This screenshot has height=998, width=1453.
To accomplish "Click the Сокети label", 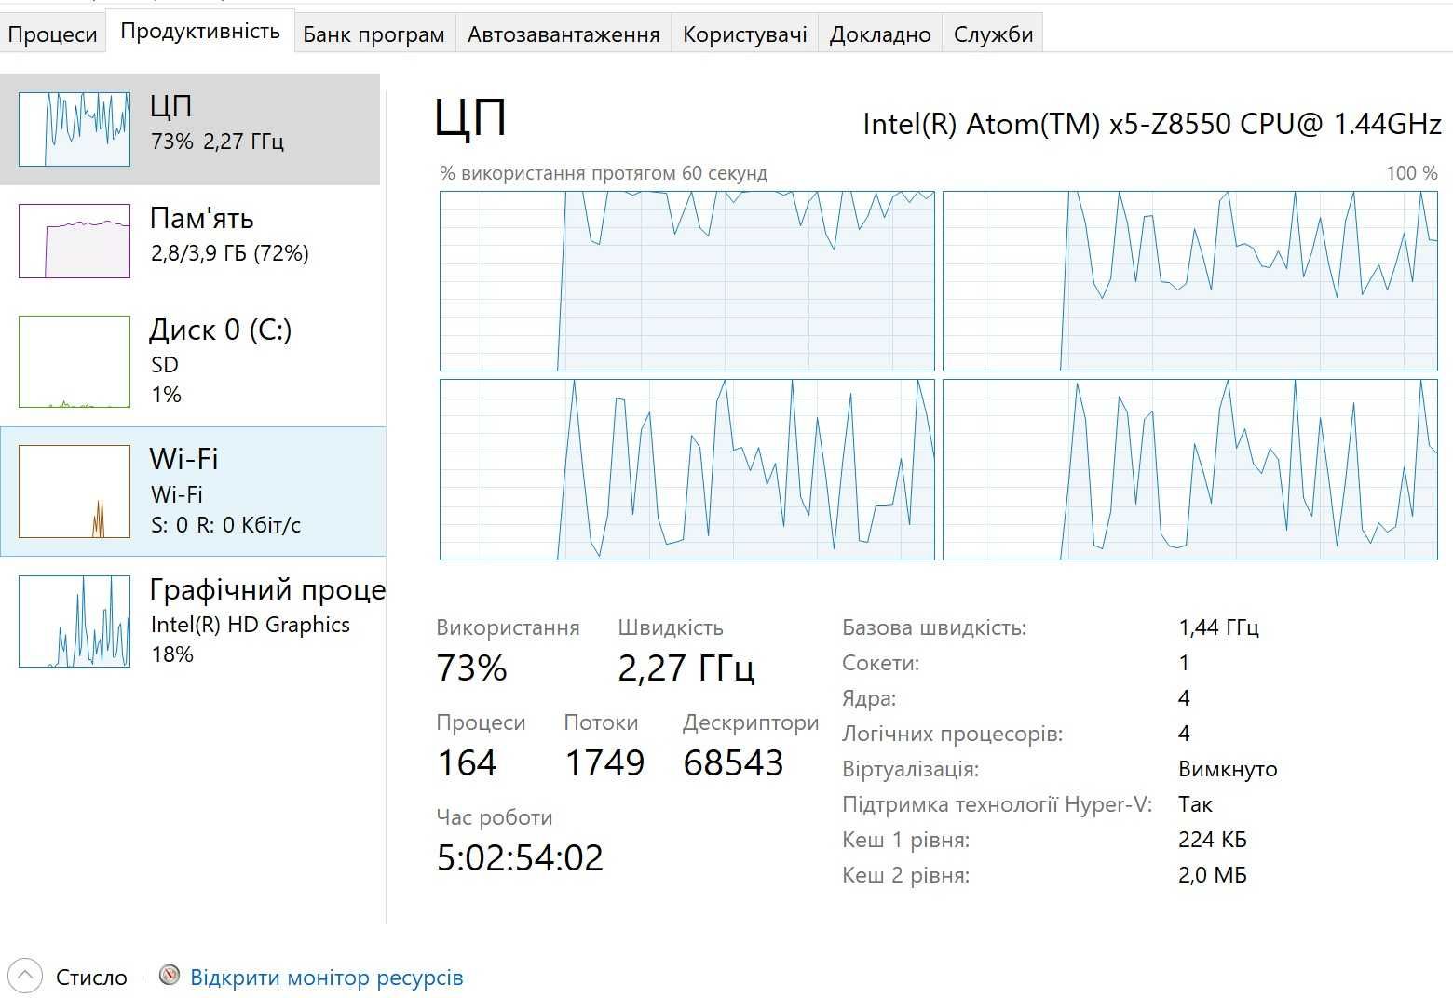I will click(880, 663).
